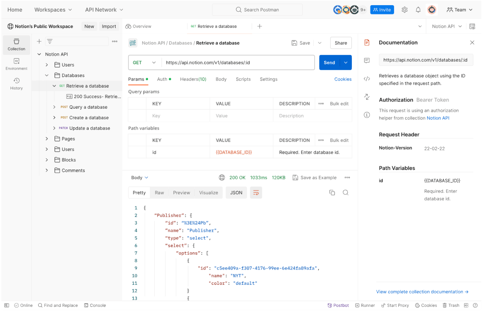Click the Import button
The image size is (483, 312).
coord(109,26)
